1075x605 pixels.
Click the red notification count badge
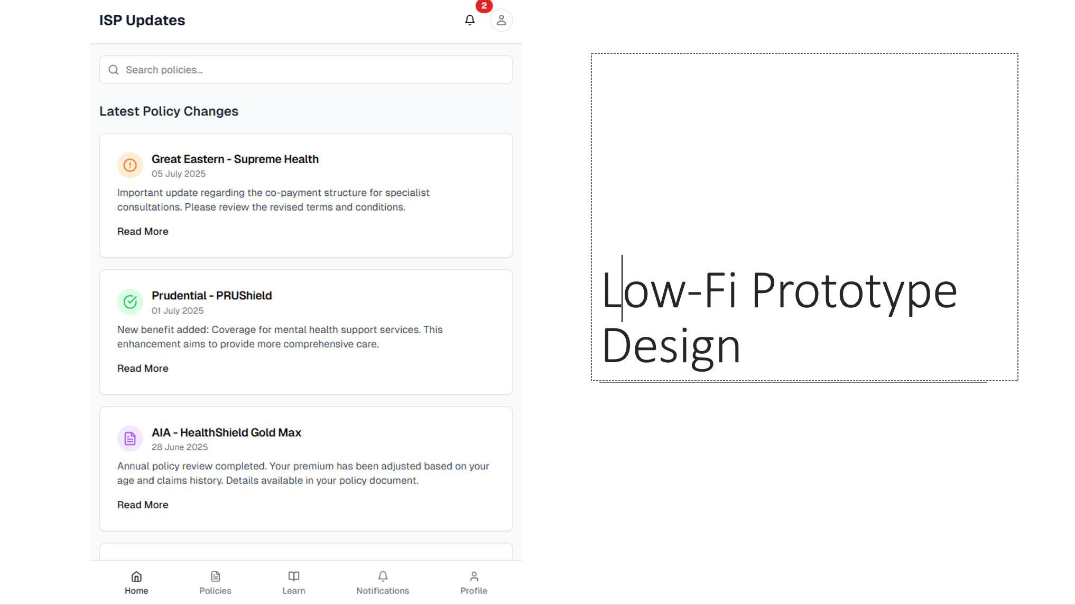tap(484, 6)
